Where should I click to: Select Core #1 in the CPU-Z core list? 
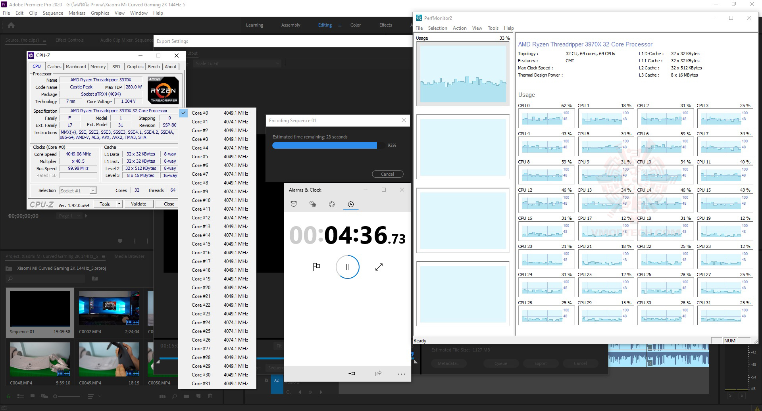(217, 122)
